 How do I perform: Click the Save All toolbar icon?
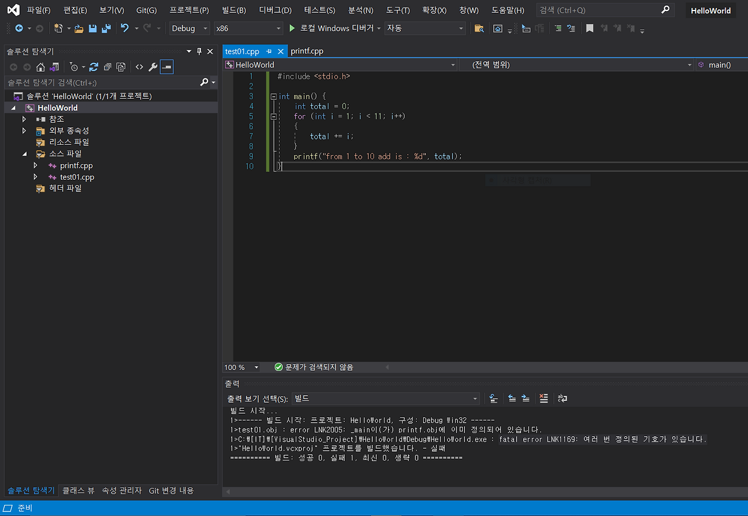point(106,29)
